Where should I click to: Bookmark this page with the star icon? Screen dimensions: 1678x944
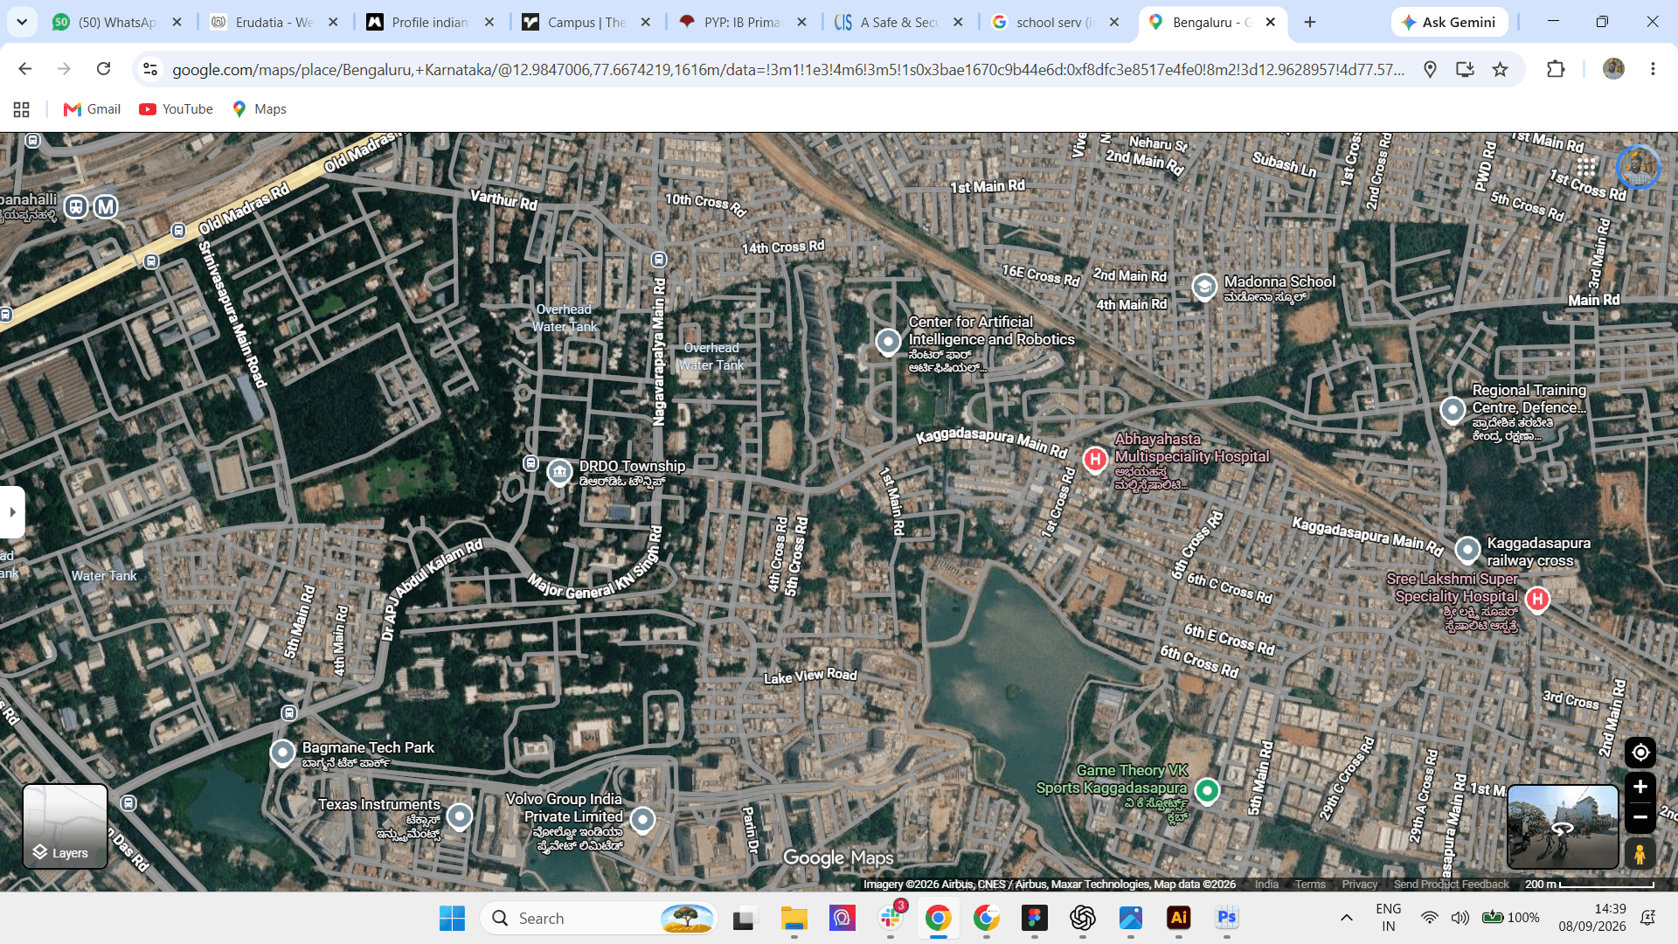(1501, 69)
